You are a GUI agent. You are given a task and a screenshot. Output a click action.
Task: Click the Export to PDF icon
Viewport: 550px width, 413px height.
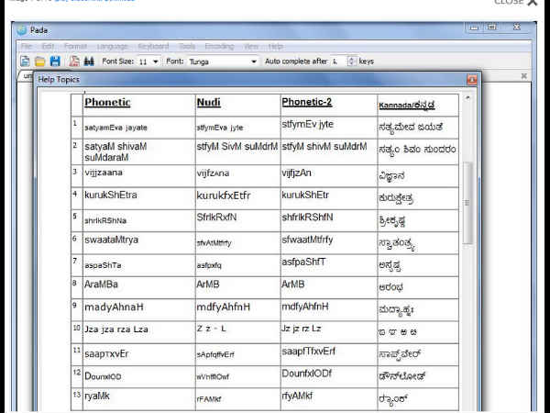[x=73, y=61]
